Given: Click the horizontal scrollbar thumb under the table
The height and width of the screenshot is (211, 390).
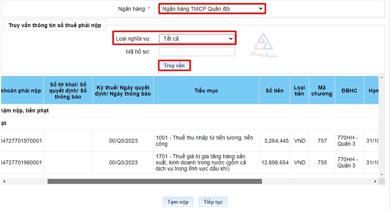Looking at the screenshot, I should click(154, 182).
